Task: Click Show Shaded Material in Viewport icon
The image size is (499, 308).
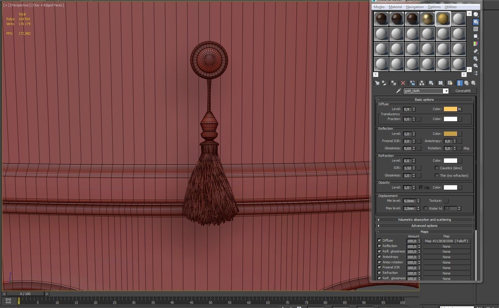Action: pyautogui.click(x=450, y=83)
